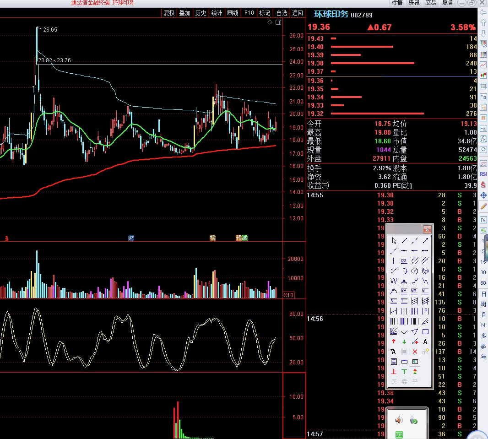
Task: Open the 交易 top menu
Action: [x=431, y=3]
